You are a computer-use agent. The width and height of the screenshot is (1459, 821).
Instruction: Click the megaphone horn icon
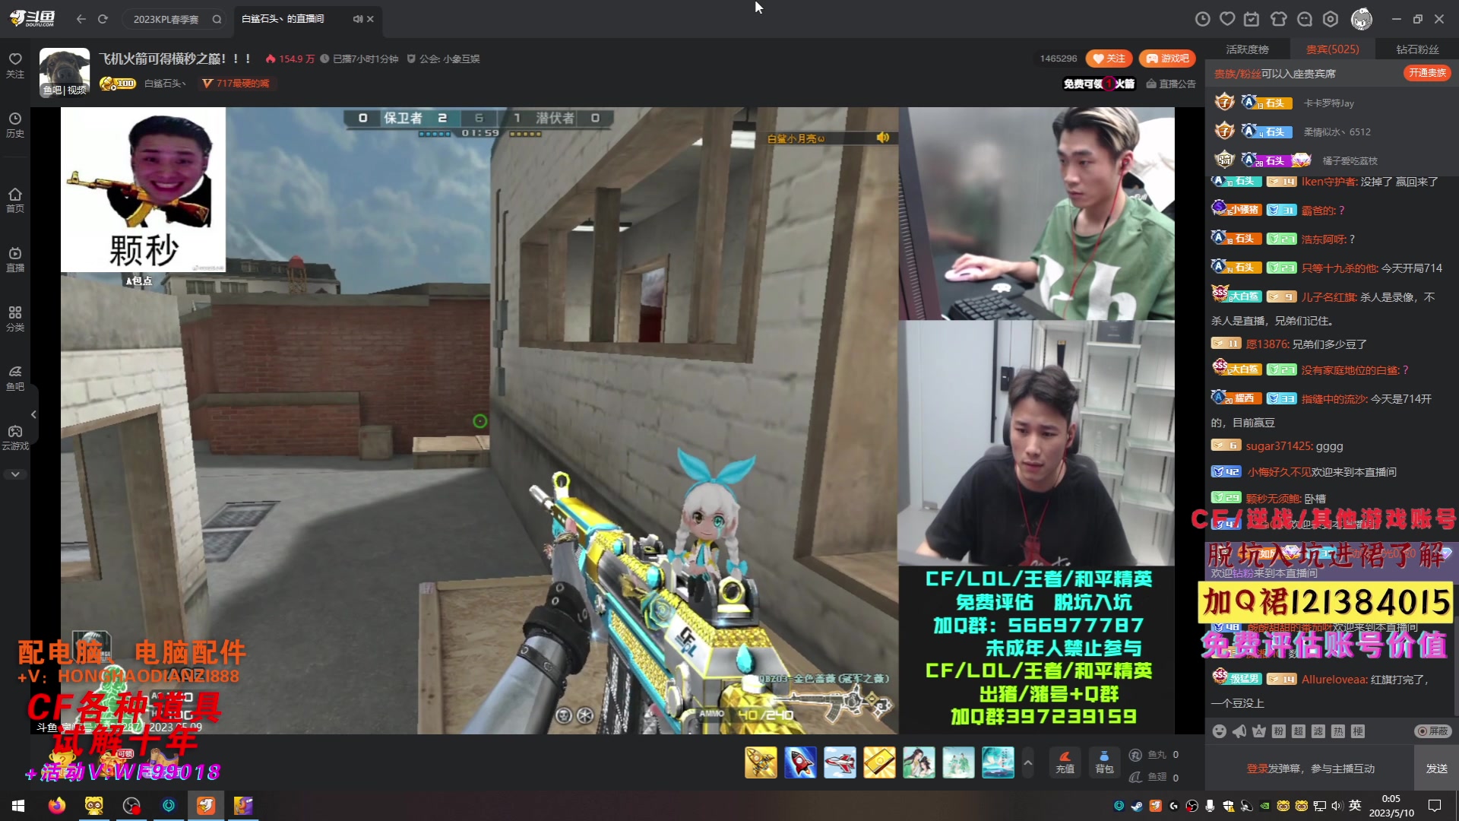[x=1239, y=731]
